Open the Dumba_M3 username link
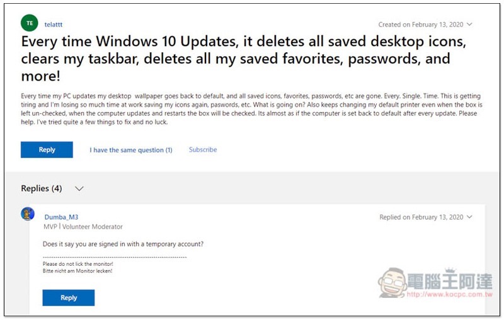Viewport: 504px width, 320px height. [x=61, y=217]
